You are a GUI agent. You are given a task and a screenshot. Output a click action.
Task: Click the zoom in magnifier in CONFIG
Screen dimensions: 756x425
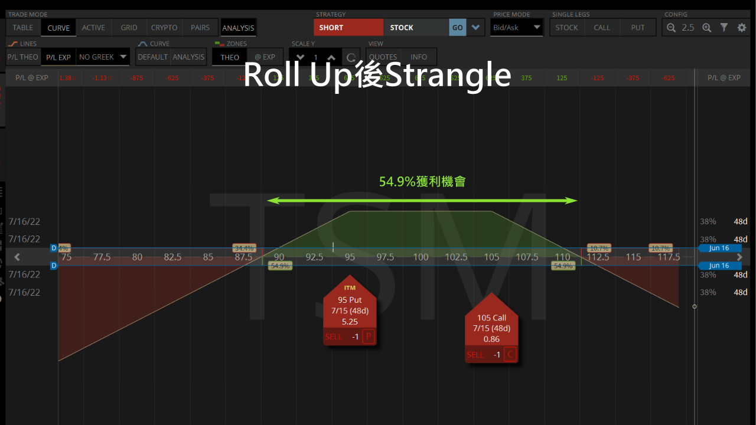point(707,27)
